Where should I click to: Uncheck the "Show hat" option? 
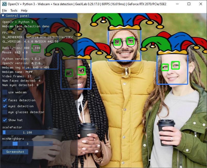4,120
